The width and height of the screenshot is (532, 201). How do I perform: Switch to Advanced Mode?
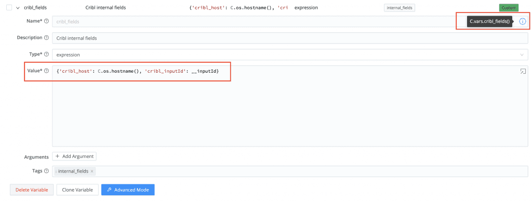coord(128,190)
